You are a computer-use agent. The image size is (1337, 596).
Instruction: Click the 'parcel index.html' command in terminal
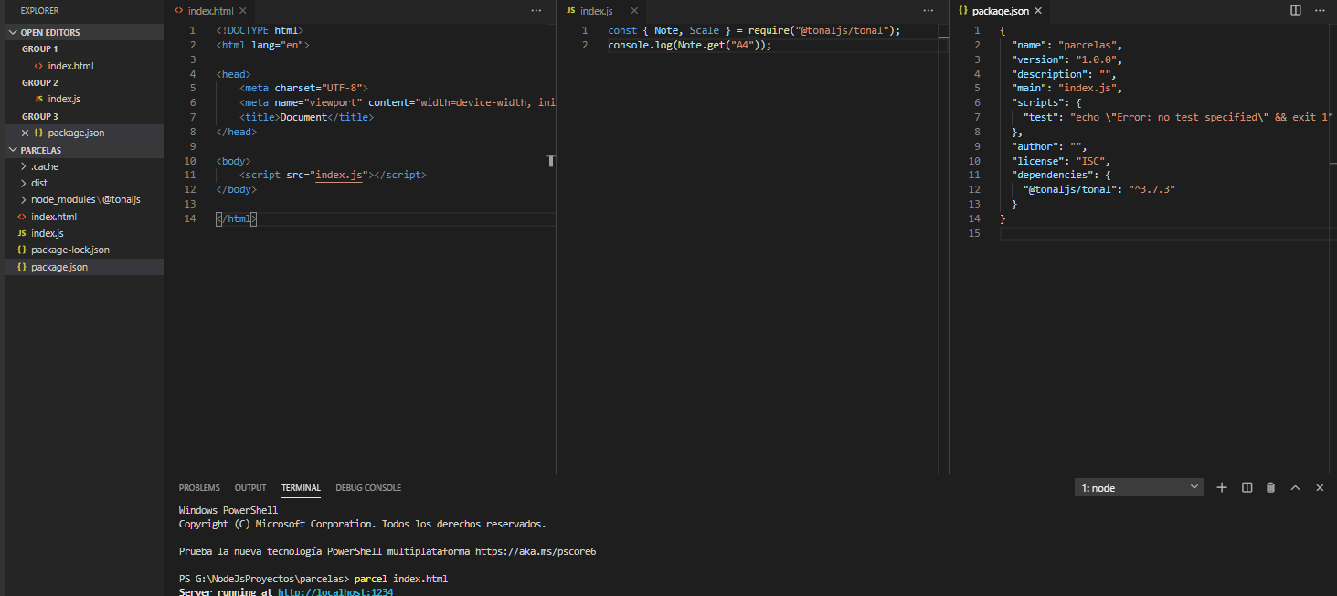400,579
